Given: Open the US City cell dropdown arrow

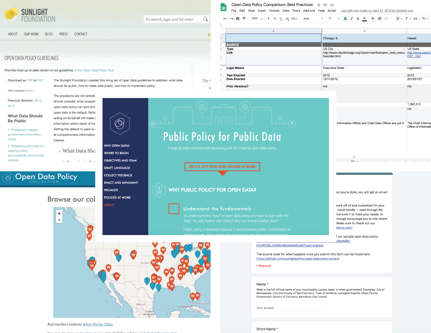Looking at the screenshot, I should pos(404,49).
